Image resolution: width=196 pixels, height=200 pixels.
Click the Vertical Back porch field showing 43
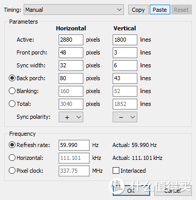(x=125, y=78)
